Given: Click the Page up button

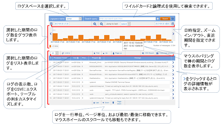Looking at the screenshot, I should [117, 53].
